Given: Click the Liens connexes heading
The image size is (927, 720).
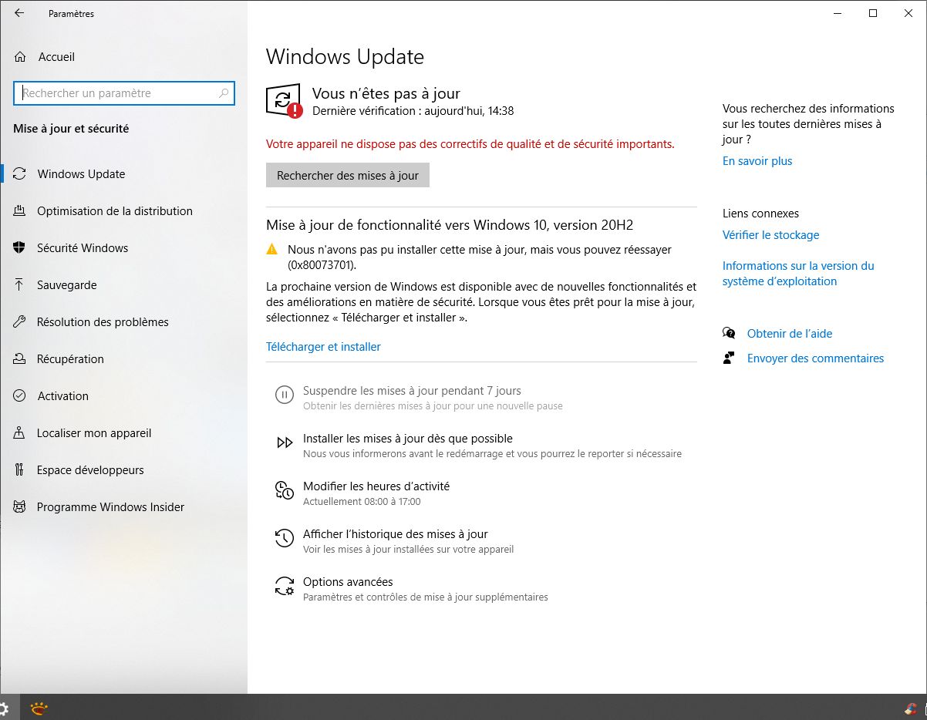Looking at the screenshot, I should tap(760, 214).
